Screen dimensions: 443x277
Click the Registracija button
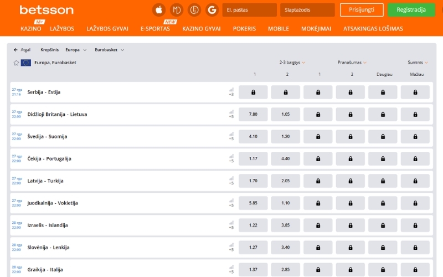point(411,10)
